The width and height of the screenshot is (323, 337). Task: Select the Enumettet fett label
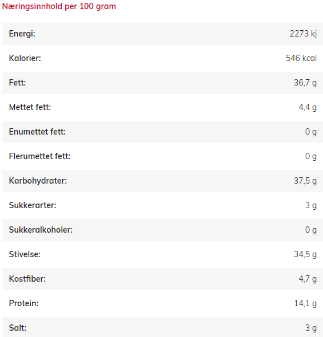(x=37, y=132)
